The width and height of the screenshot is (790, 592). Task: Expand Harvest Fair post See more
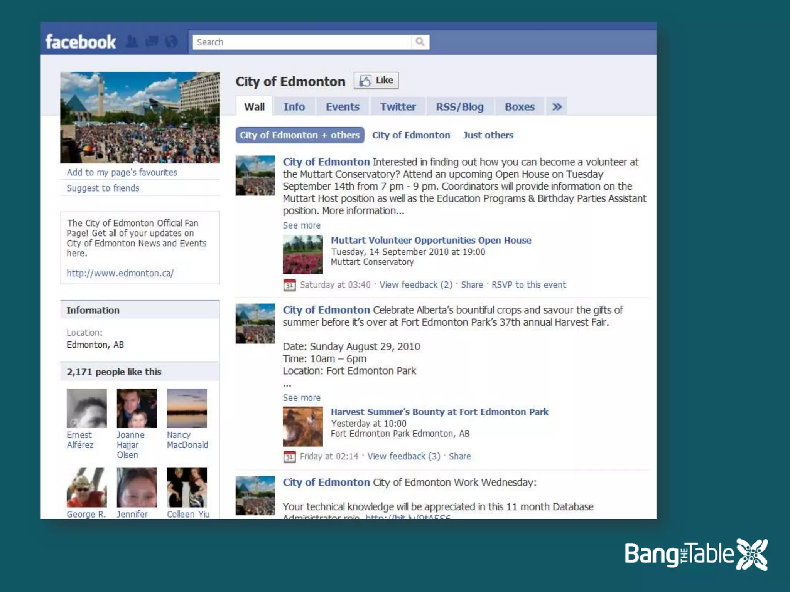[302, 398]
